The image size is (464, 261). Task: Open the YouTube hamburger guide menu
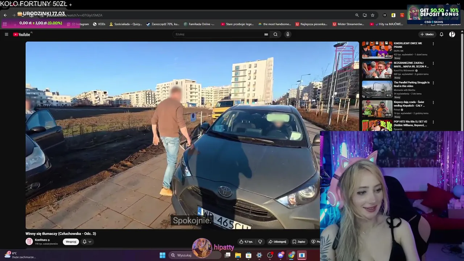click(7, 34)
